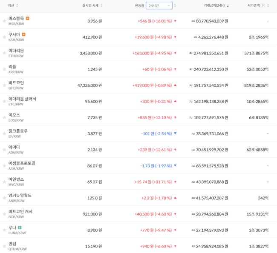Sort by 변동률 change-rate arrows
The height and width of the screenshot is (253, 277).
point(175,6)
